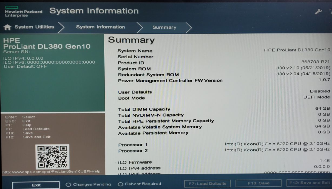Click Available Persistent Memory label
The height and width of the screenshot is (189, 332).
(x=153, y=133)
